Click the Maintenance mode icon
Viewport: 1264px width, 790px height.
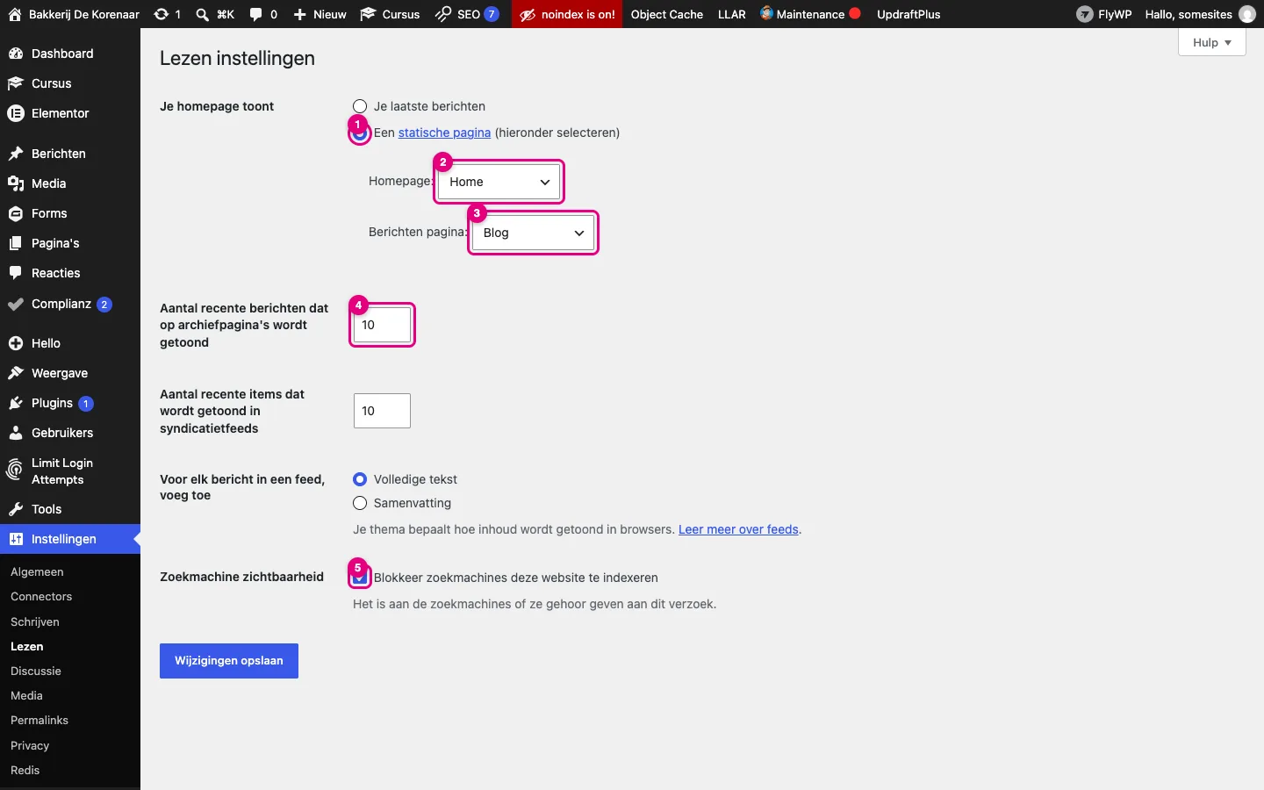(766, 13)
